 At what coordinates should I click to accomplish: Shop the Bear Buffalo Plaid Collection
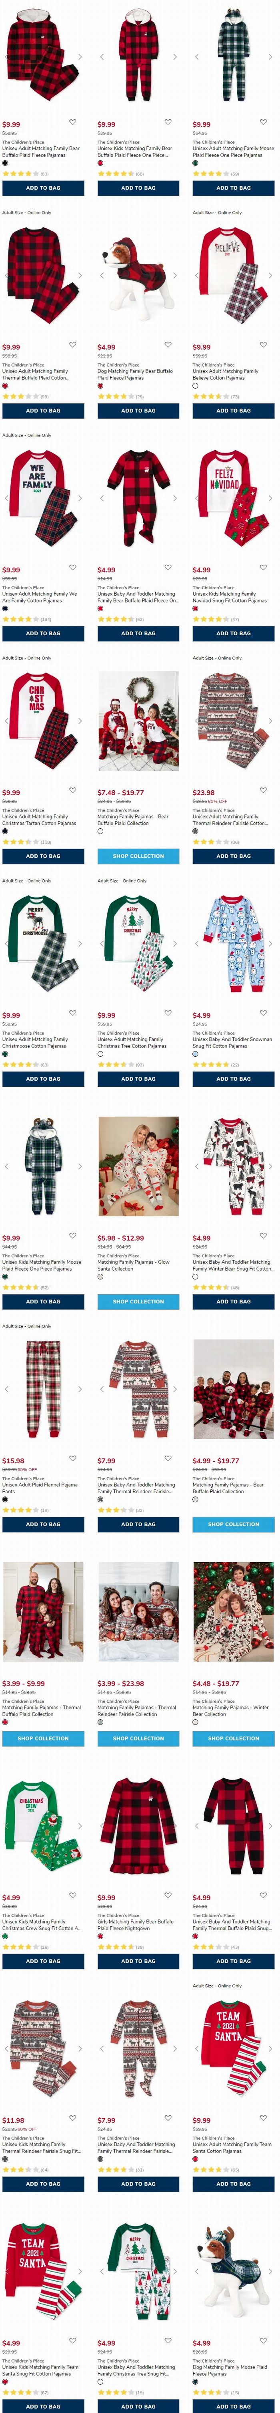click(138, 856)
